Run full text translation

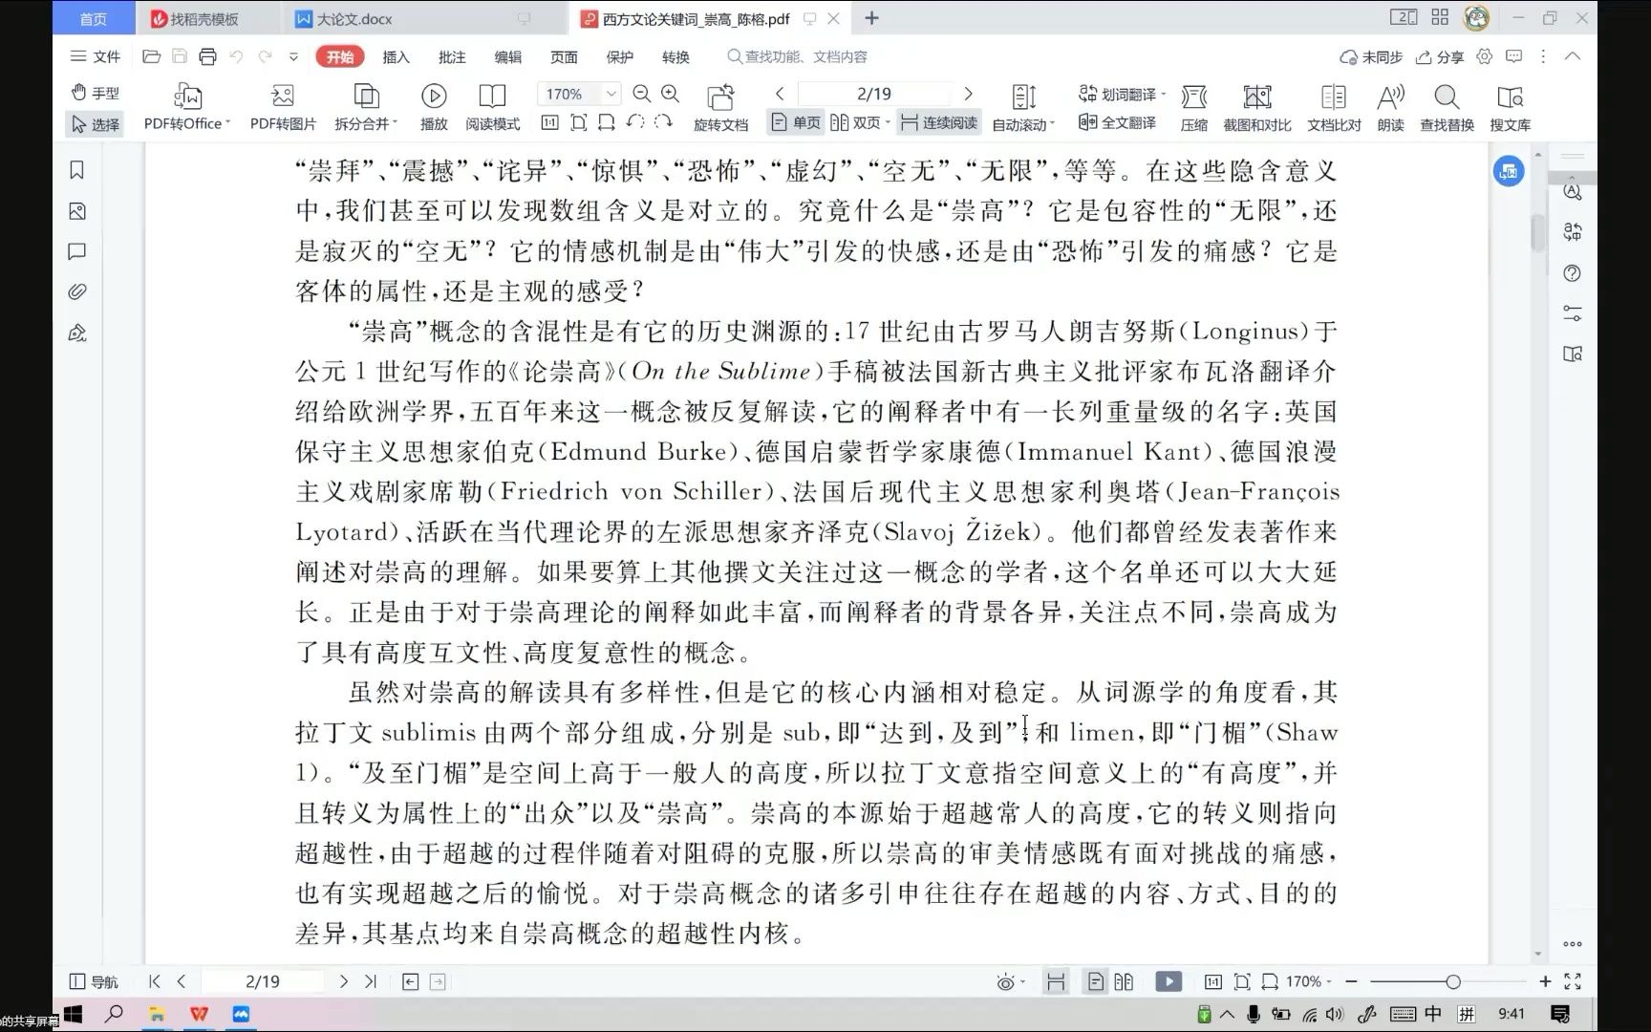coord(1117,122)
